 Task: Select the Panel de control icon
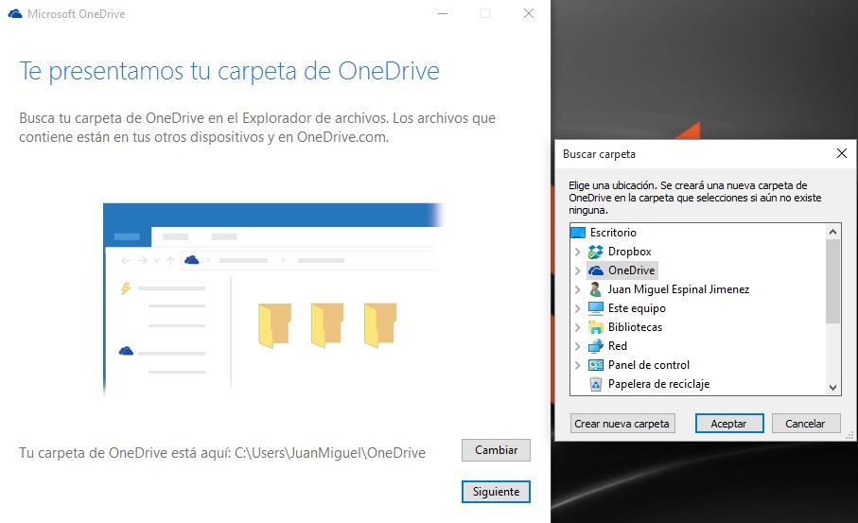coord(595,365)
